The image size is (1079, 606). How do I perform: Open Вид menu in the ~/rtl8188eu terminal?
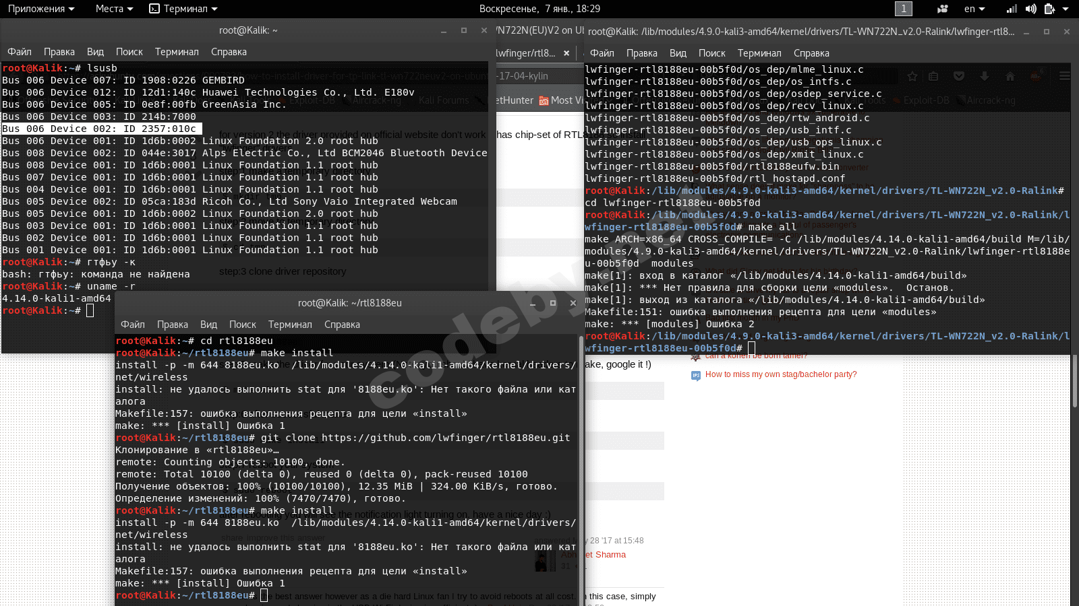coord(208,325)
